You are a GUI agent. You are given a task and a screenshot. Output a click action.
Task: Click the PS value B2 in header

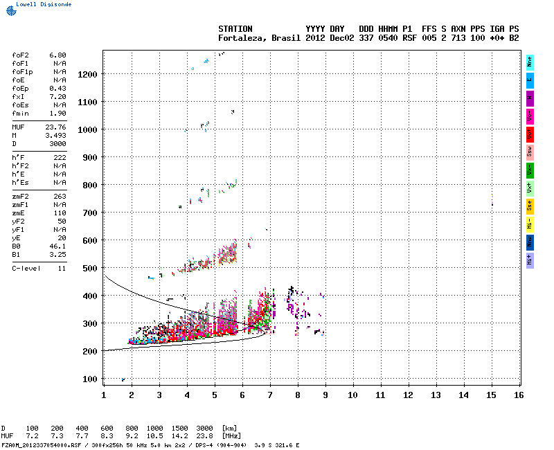514,38
